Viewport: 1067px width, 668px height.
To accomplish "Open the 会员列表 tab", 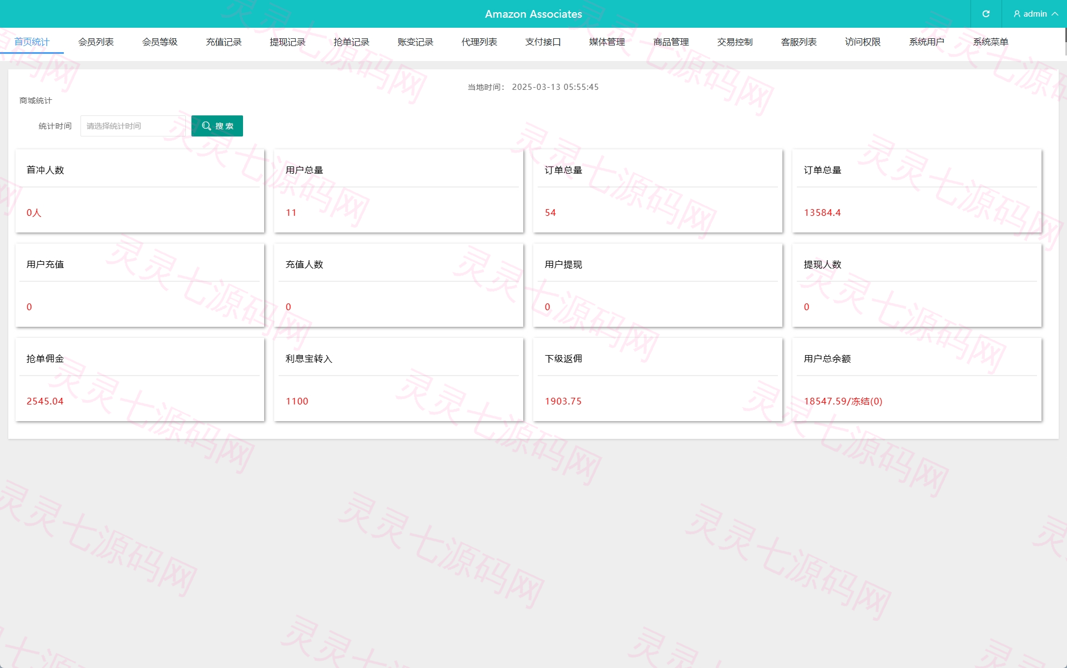I will (x=96, y=42).
